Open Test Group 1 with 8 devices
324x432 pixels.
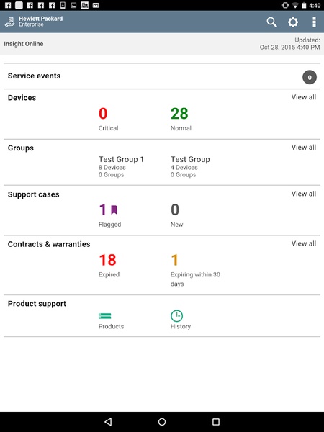121,167
